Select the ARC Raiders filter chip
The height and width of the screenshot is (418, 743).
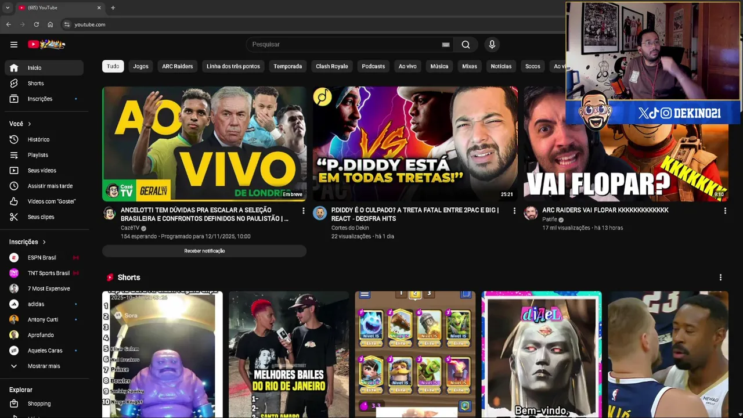[177, 66]
